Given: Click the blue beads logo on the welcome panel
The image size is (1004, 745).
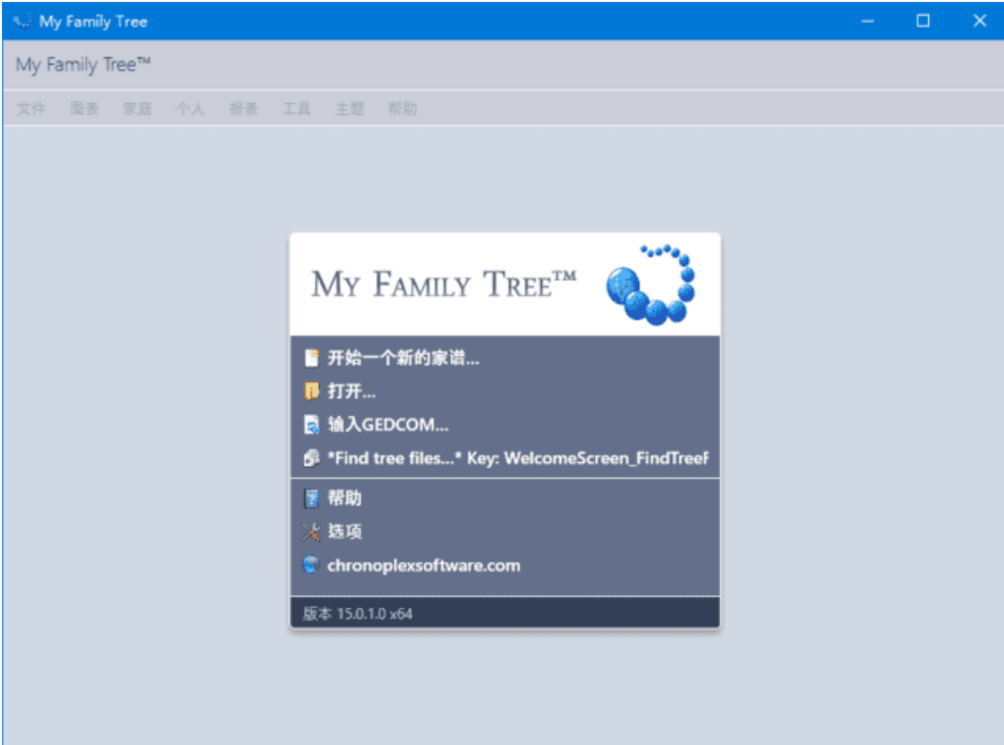Looking at the screenshot, I should click(651, 285).
